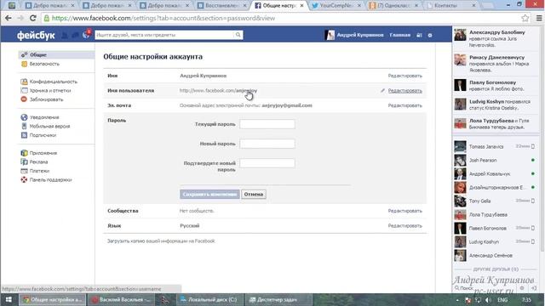Click the search magnifier icon
545x306 pixels.
tap(238, 35)
